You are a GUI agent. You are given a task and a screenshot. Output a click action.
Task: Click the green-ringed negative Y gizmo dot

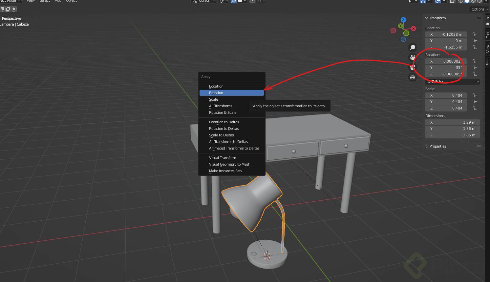click(x=406, y=33)
